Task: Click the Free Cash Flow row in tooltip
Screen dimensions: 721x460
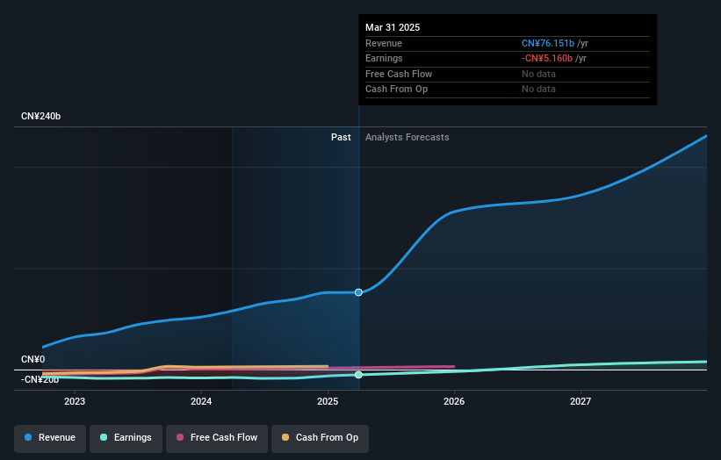Action: [508, 74]
